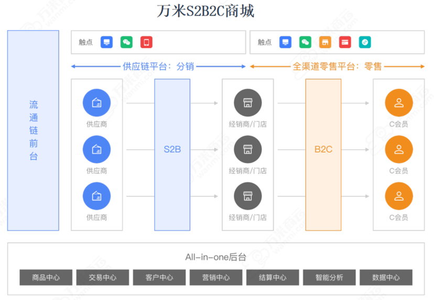Open the 交易中心 module
The image size is (434, 300).
coord(103,277)
